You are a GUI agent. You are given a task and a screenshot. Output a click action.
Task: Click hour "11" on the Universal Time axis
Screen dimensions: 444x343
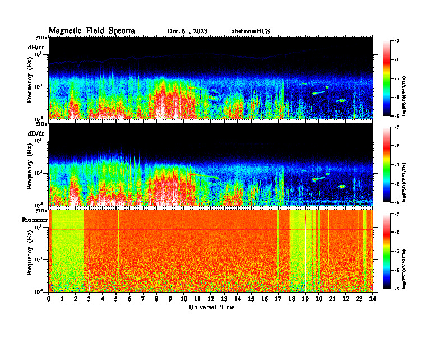pyautogui.click(x=197, y=299)
